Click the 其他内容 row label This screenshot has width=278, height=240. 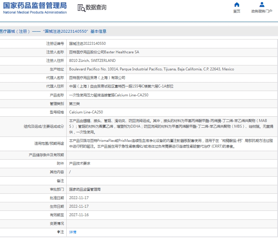pos(57,172)
